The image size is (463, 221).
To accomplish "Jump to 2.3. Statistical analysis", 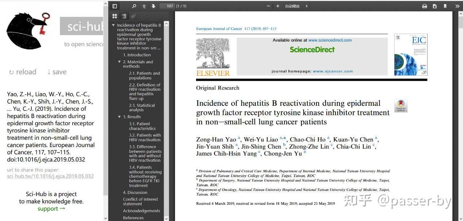I will [x=142, y=108].
